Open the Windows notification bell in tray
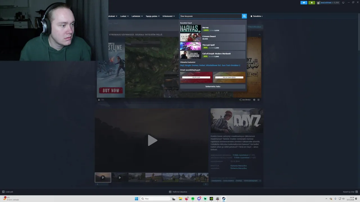 pos(356,199)
